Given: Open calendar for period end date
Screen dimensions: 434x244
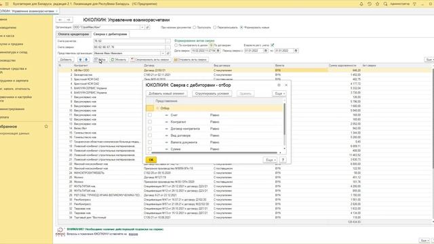Looking at the screenshot, I should click(296, 51).
